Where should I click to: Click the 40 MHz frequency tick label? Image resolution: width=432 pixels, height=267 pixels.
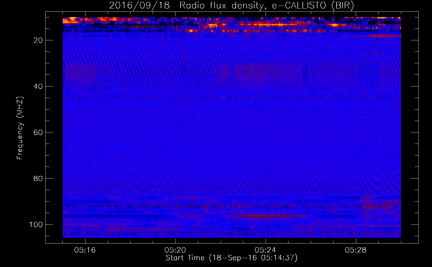click(38, 87)
